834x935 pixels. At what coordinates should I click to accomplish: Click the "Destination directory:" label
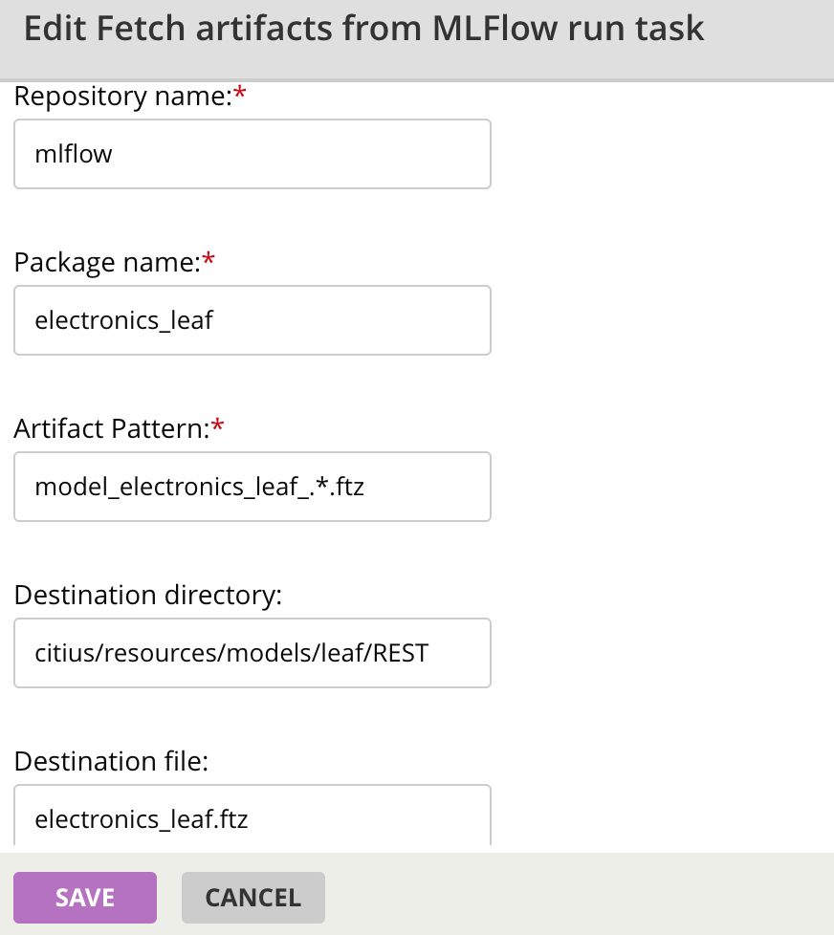coord(148,596)
